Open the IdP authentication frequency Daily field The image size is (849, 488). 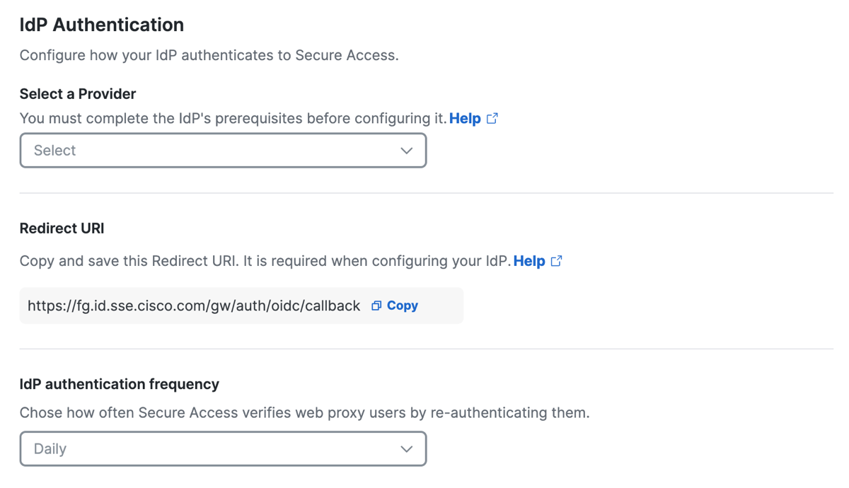(x=223, y=449)
